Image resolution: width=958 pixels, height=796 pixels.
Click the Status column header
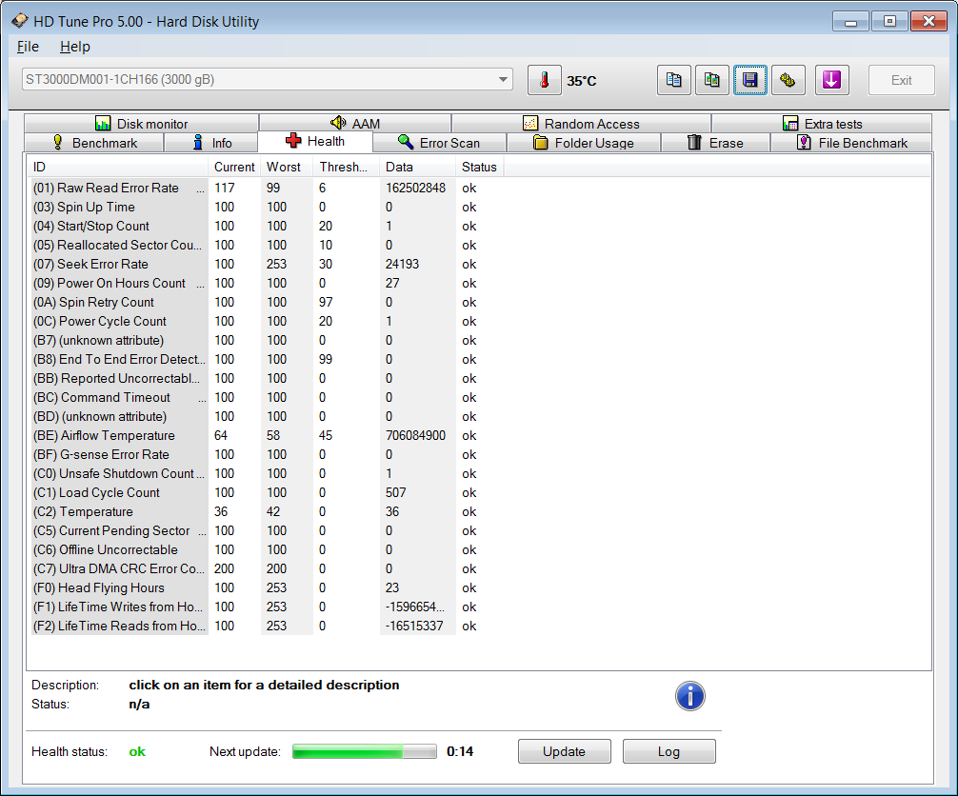click(480, 167)
